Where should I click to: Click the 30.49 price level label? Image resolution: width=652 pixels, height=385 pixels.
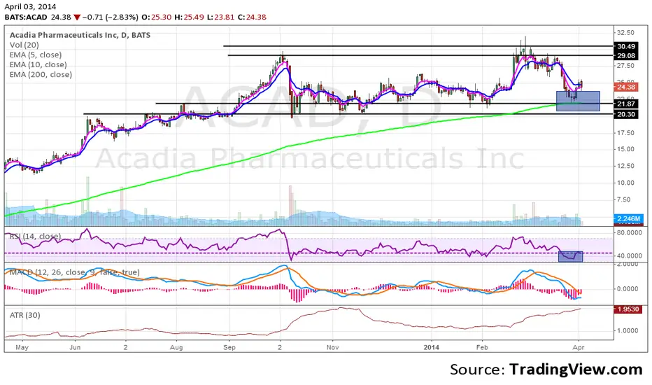[x=626, y=46]
